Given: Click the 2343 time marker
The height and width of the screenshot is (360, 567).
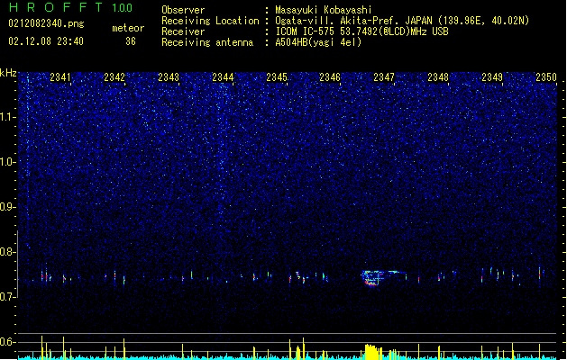Looking at the screenshot, I should 169,77.
